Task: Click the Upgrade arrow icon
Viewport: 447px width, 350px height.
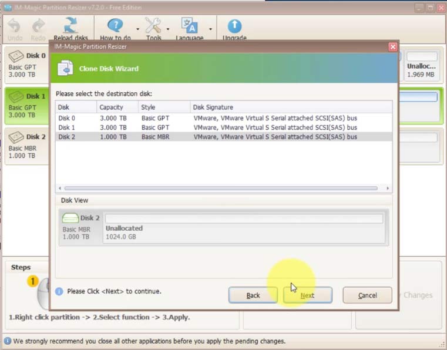Action: coord(234,26)
